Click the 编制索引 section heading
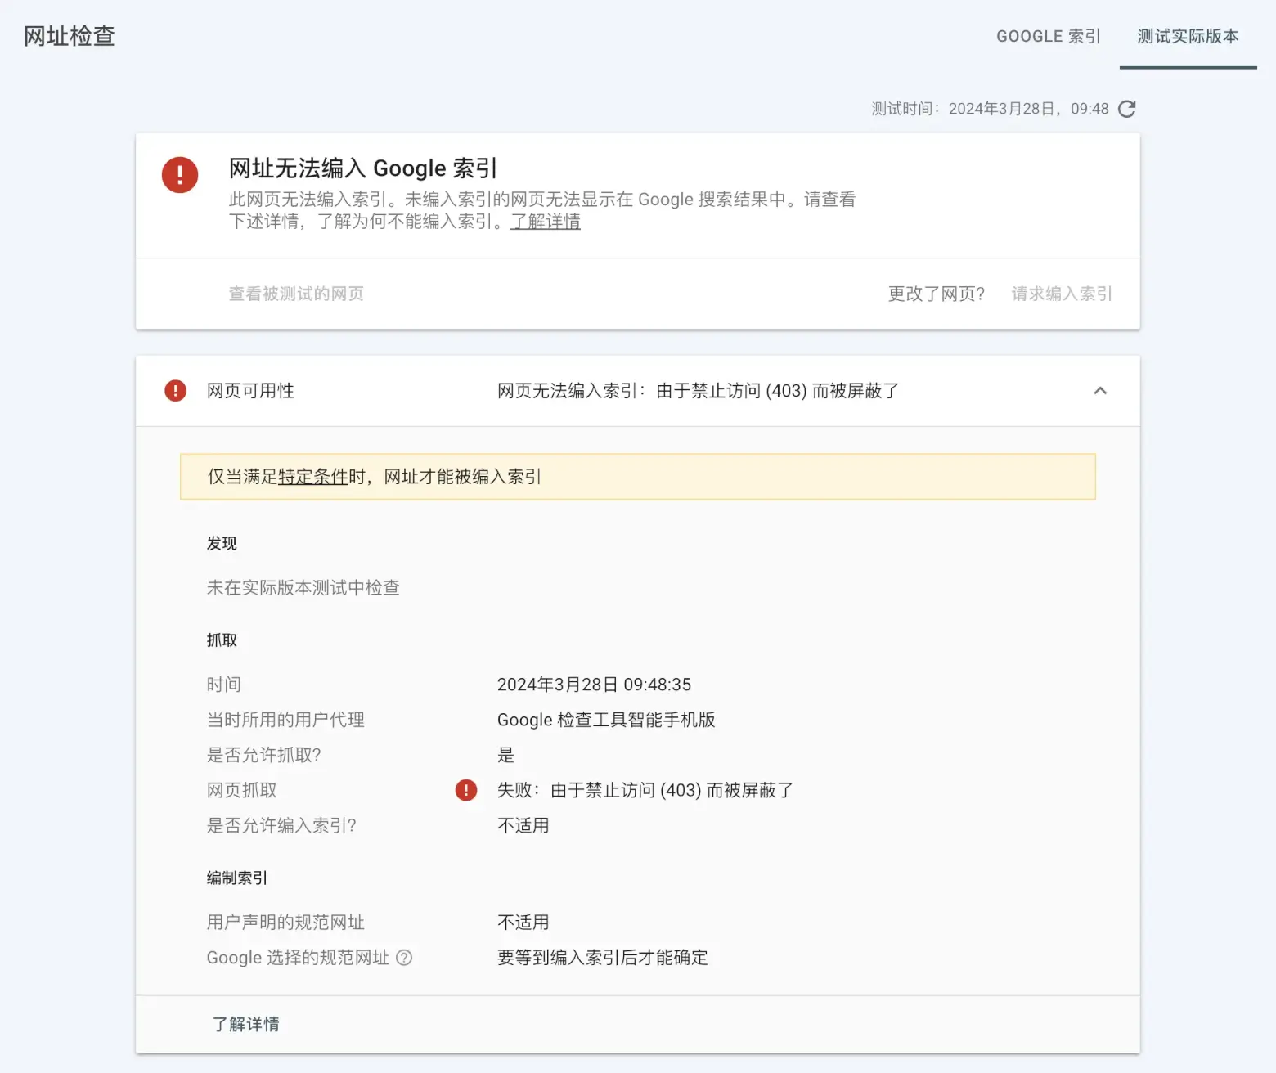The width and height of the screenshot is (1276, 1073). tap(237, 878)
